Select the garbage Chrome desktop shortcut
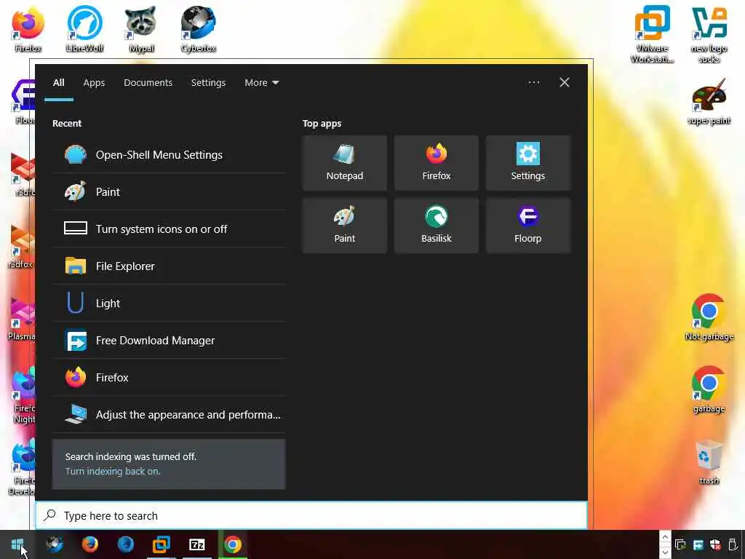Image resolution: width=745 pixels, height=559 pixels. tap(709, 390)
